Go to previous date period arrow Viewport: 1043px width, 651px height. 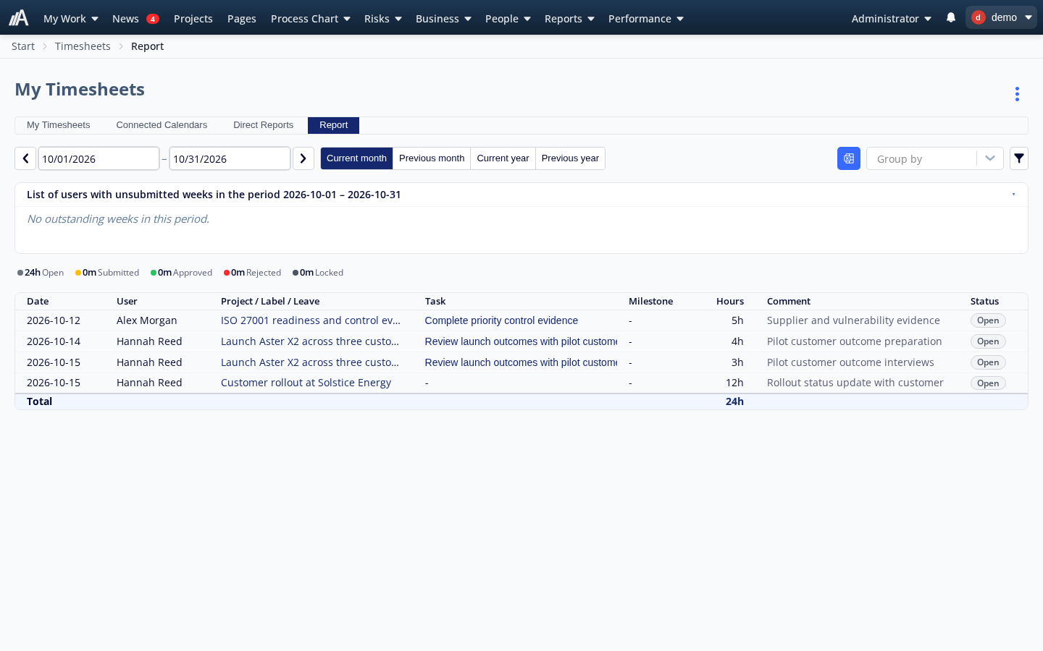[x=25, y=158]
